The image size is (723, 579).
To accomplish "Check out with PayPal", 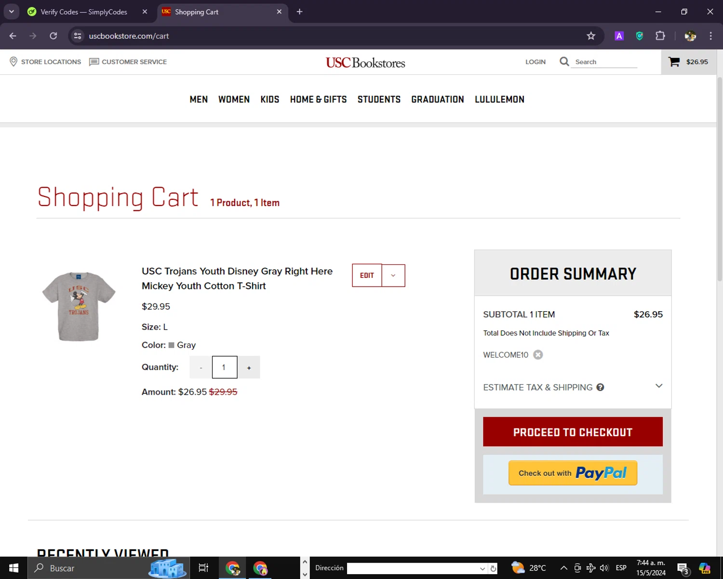I will tap(573, 473).
